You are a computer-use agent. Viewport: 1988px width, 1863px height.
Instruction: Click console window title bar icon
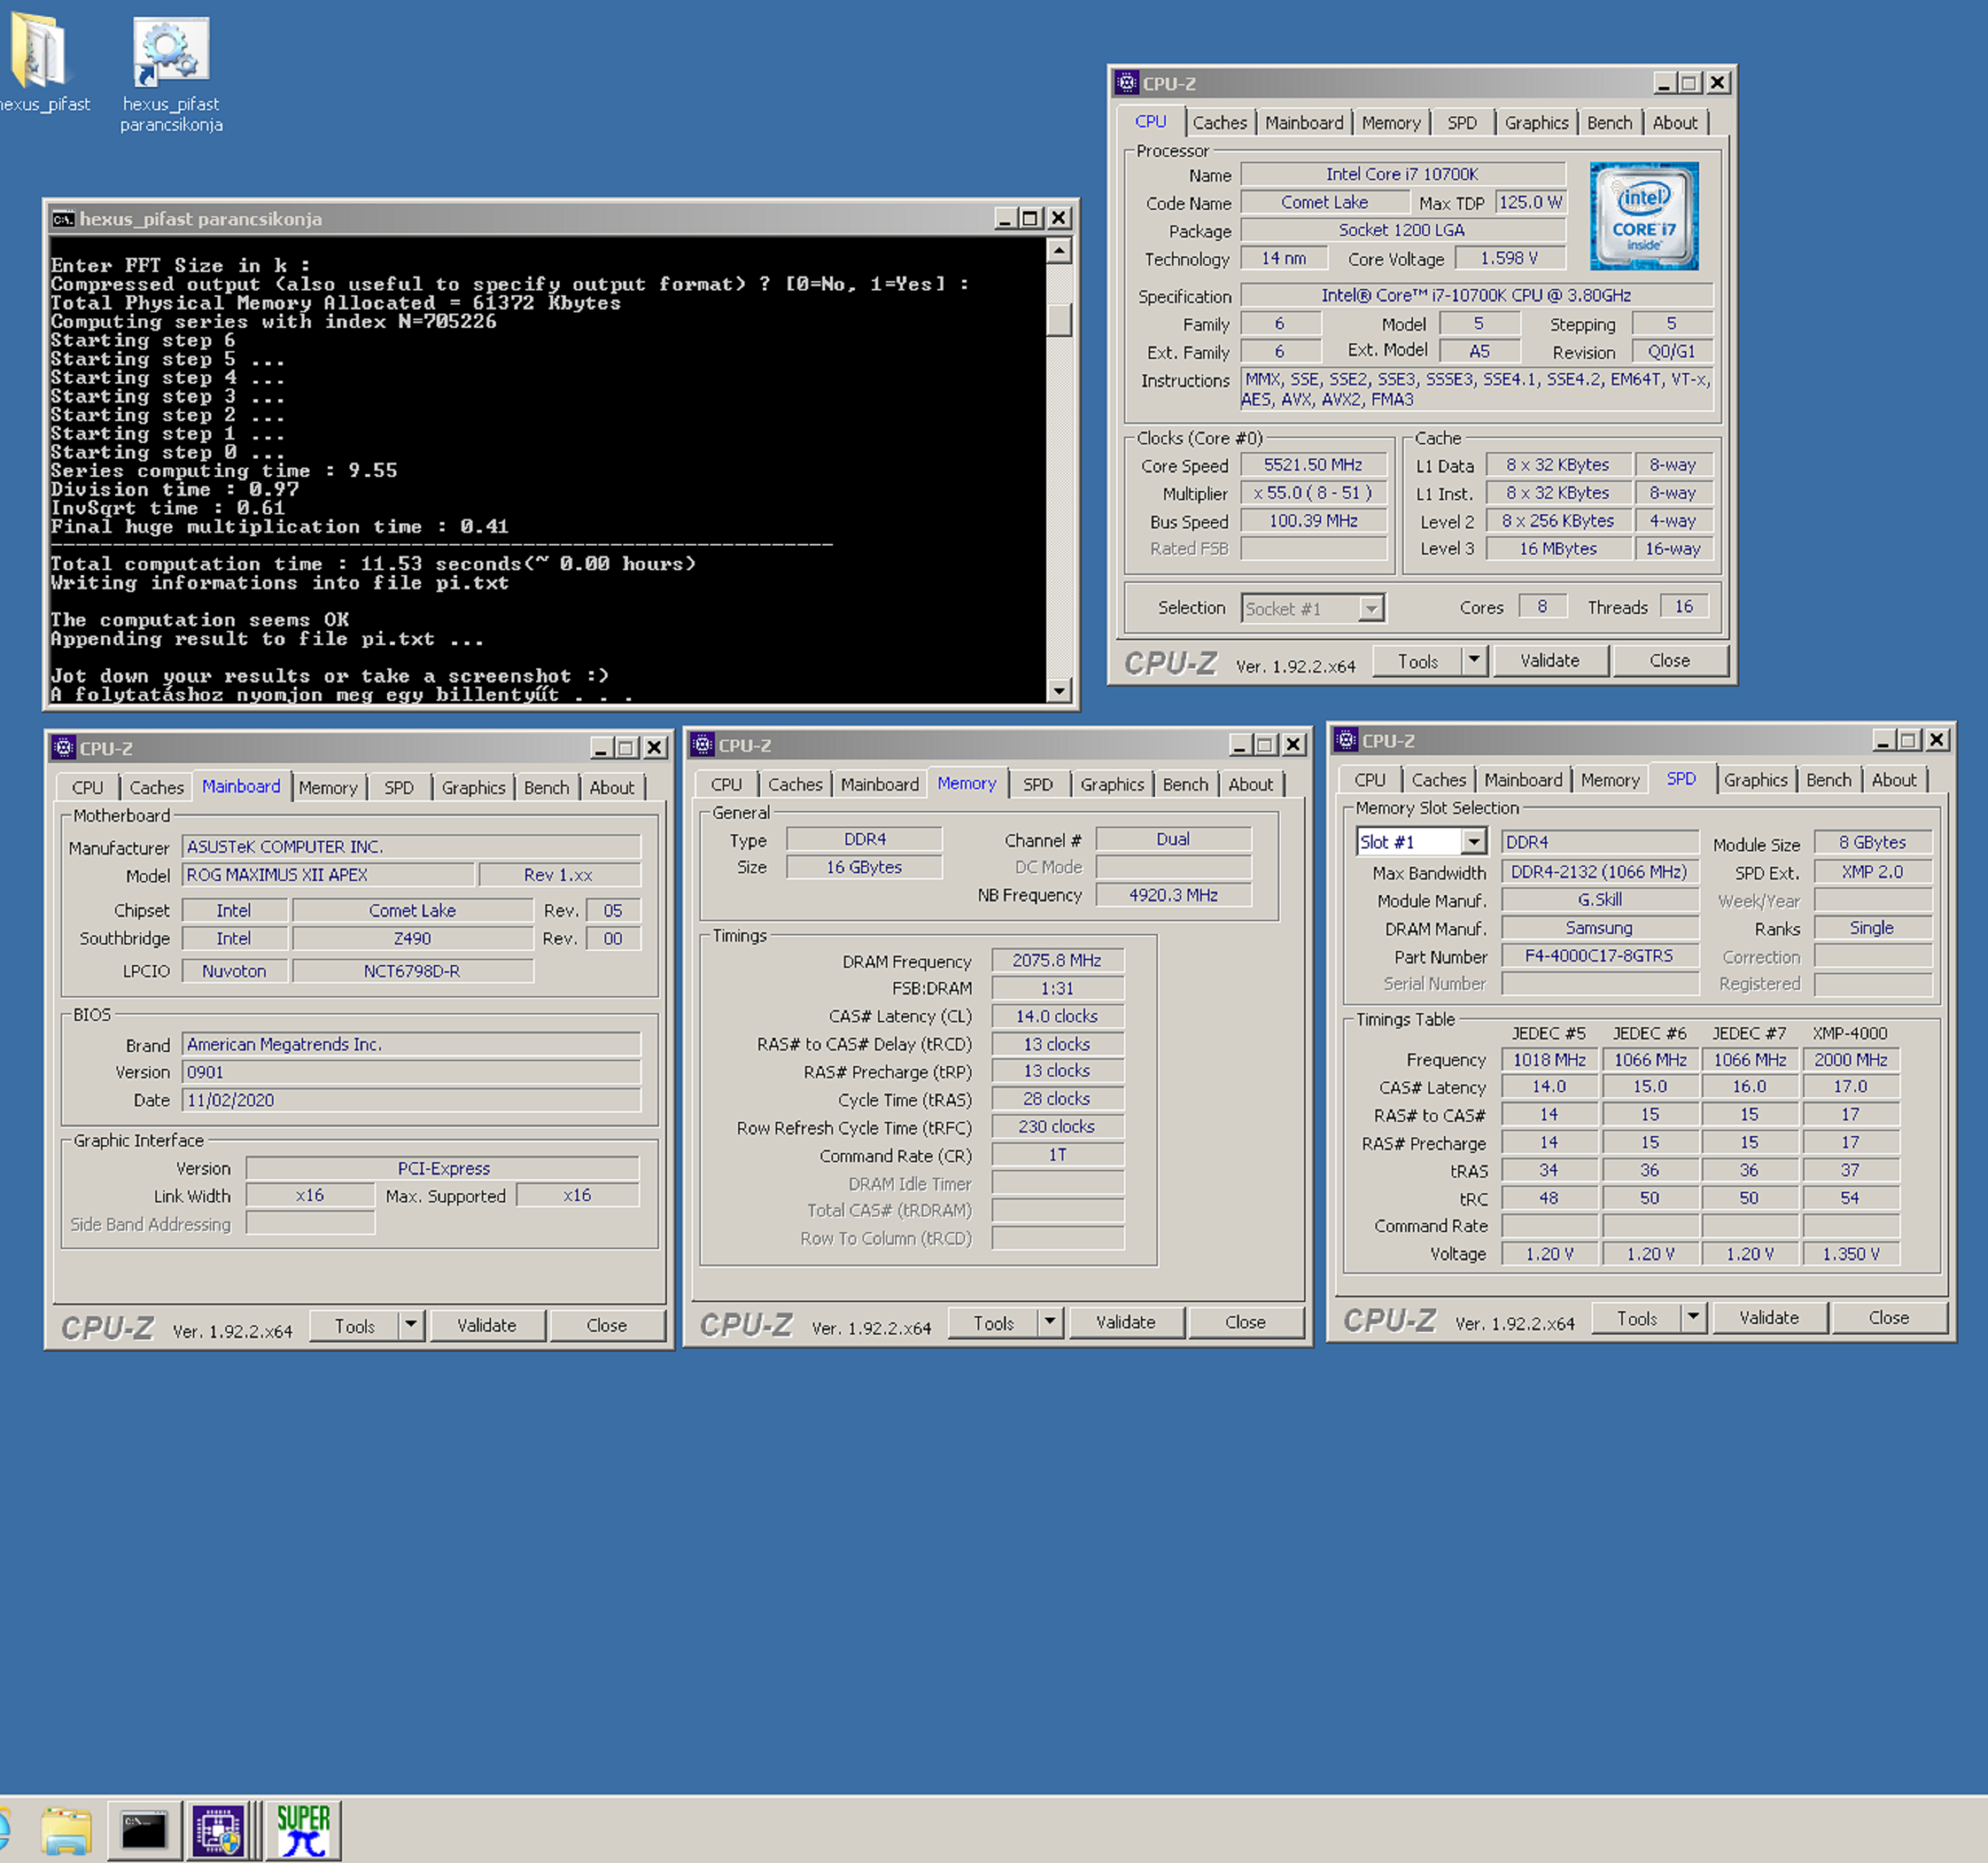click(63, 218)
